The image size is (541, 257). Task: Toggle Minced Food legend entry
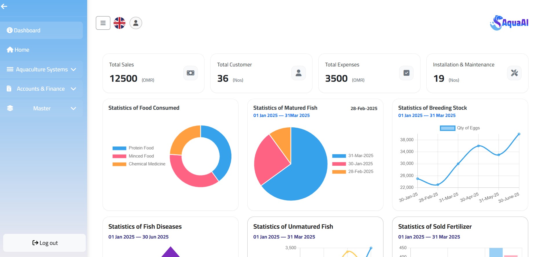(x=133, y=156)
